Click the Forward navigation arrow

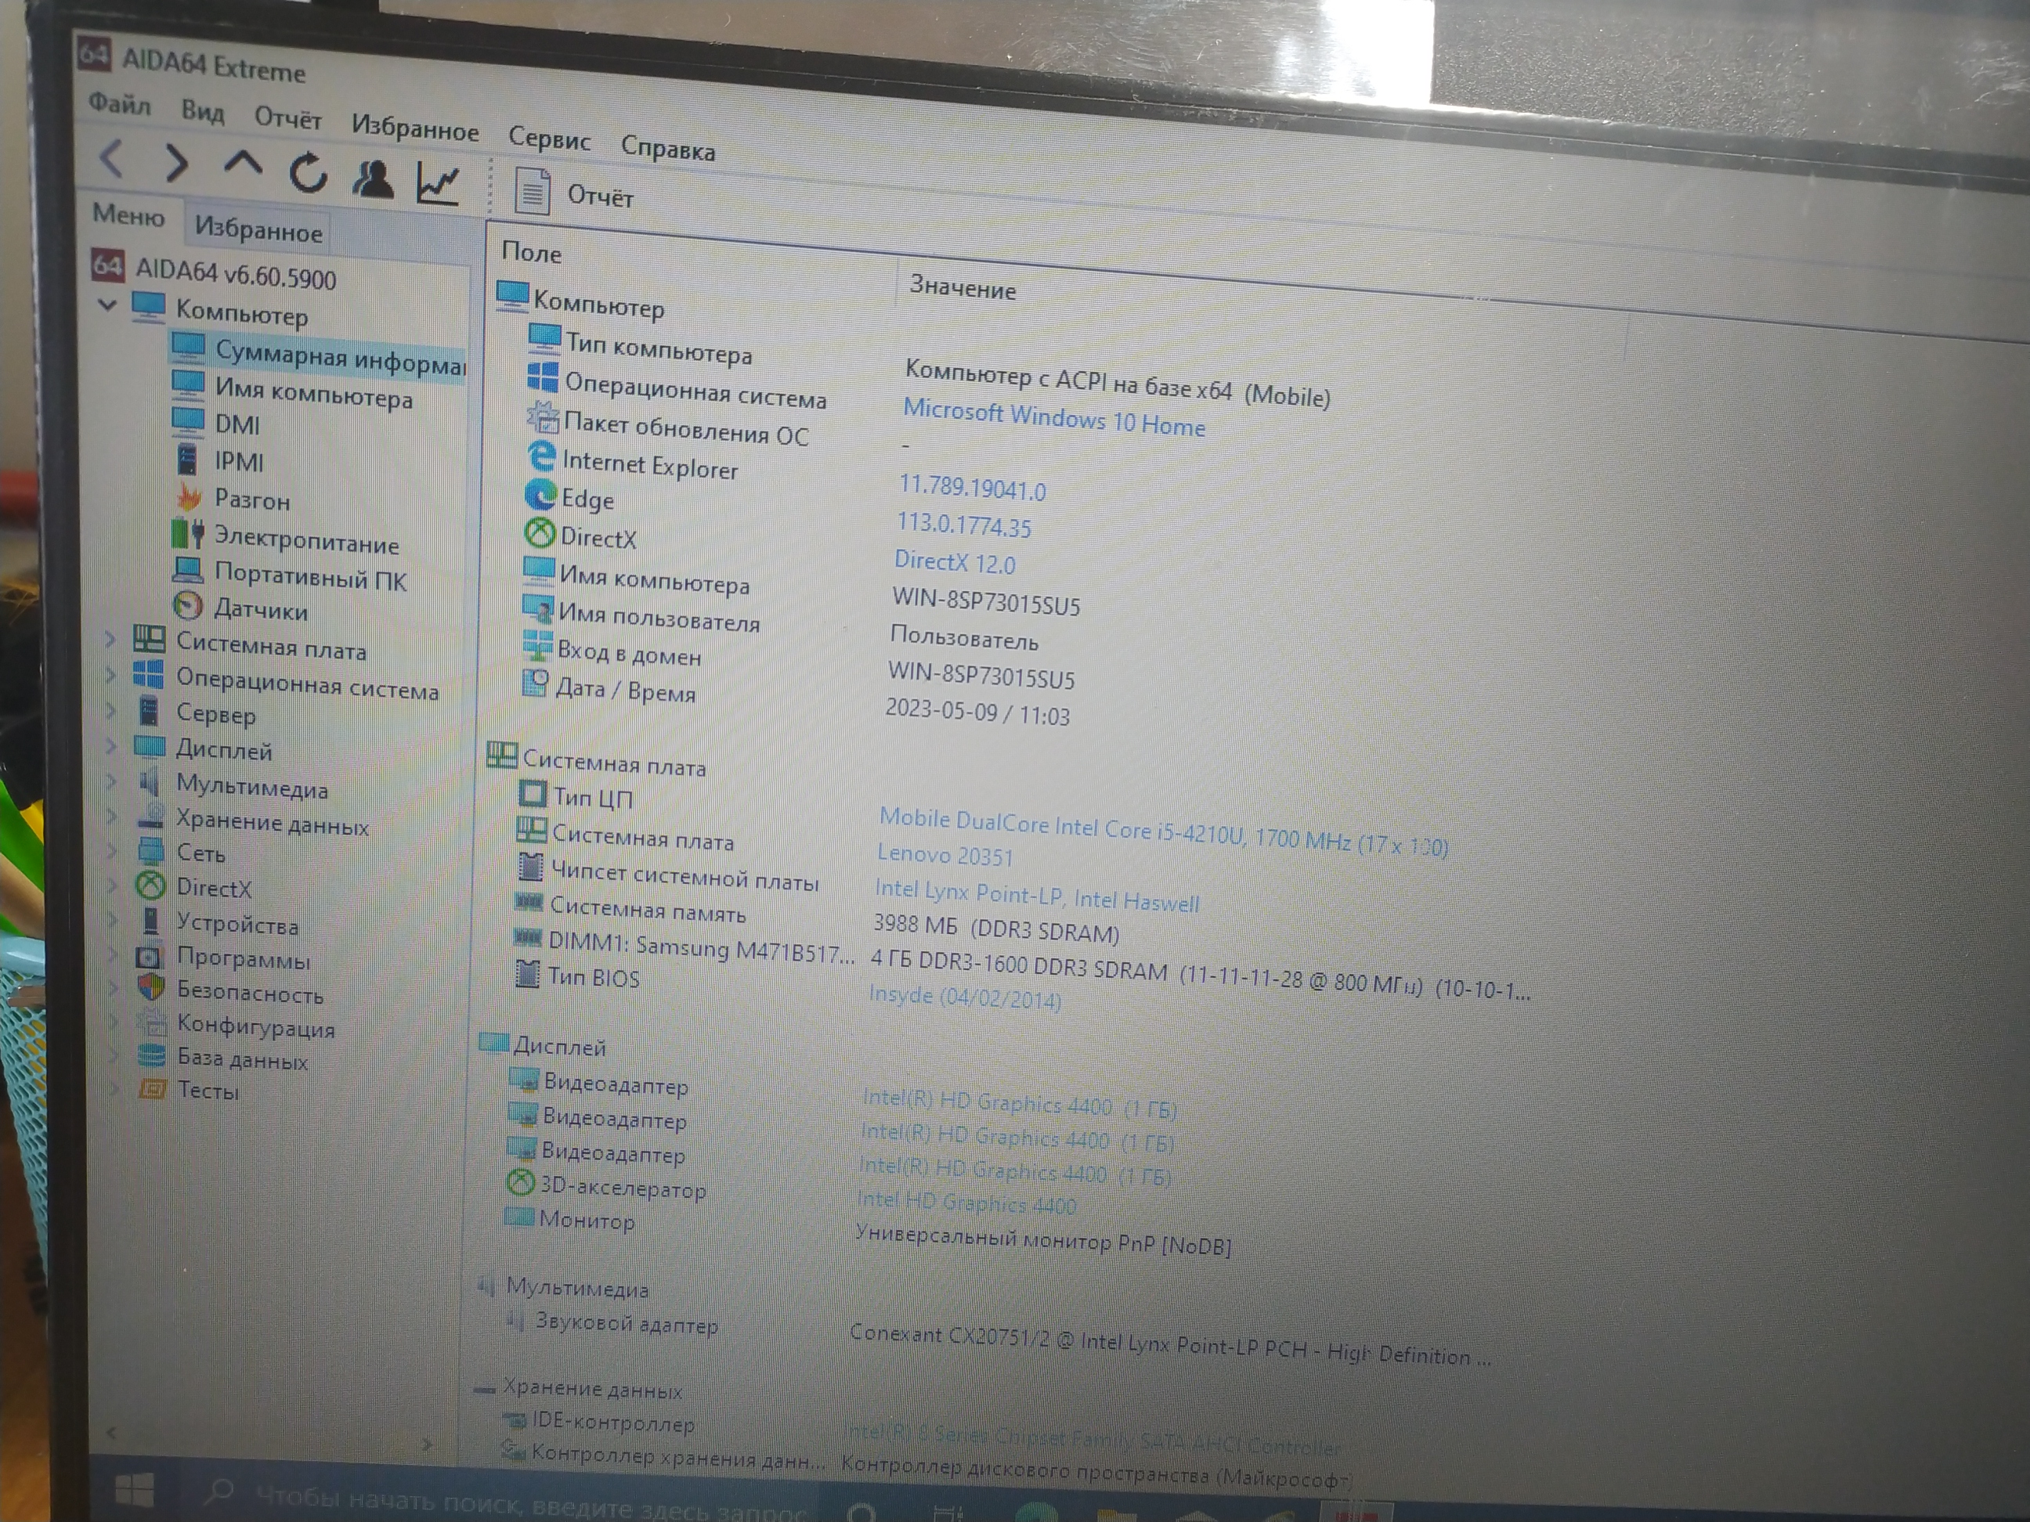pos(175,164)
